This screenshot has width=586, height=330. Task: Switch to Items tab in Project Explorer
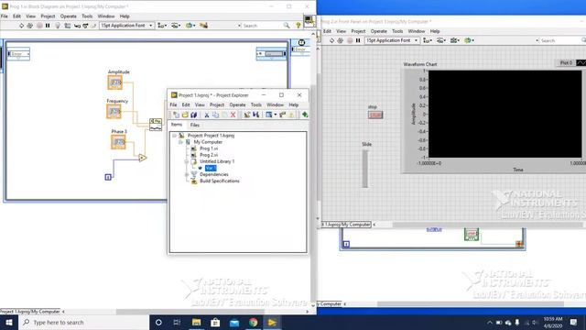point(177,125)
